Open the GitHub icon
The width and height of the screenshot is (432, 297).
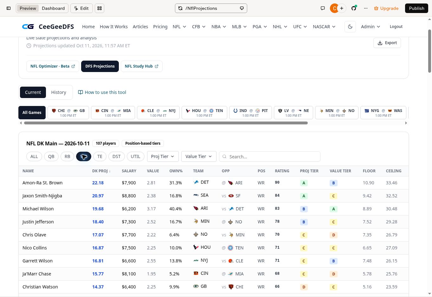354,8
